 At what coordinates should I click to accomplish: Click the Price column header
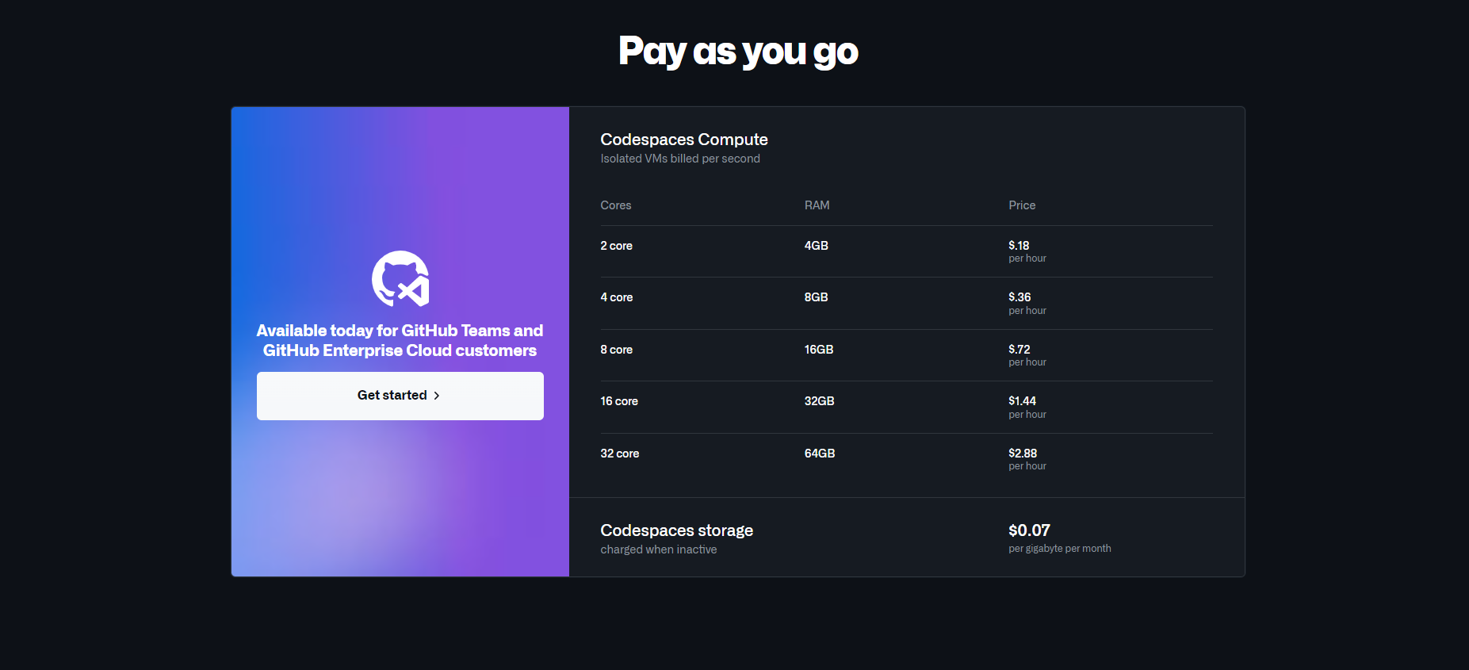point(1022,205)
